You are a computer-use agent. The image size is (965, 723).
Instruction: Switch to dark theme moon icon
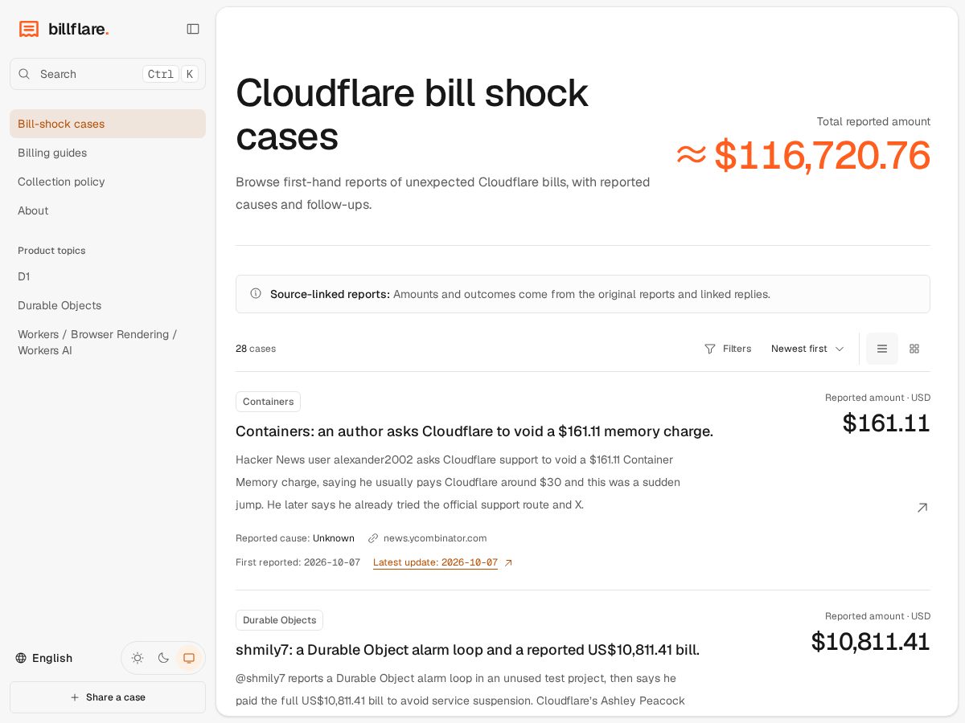pos(163,658)
